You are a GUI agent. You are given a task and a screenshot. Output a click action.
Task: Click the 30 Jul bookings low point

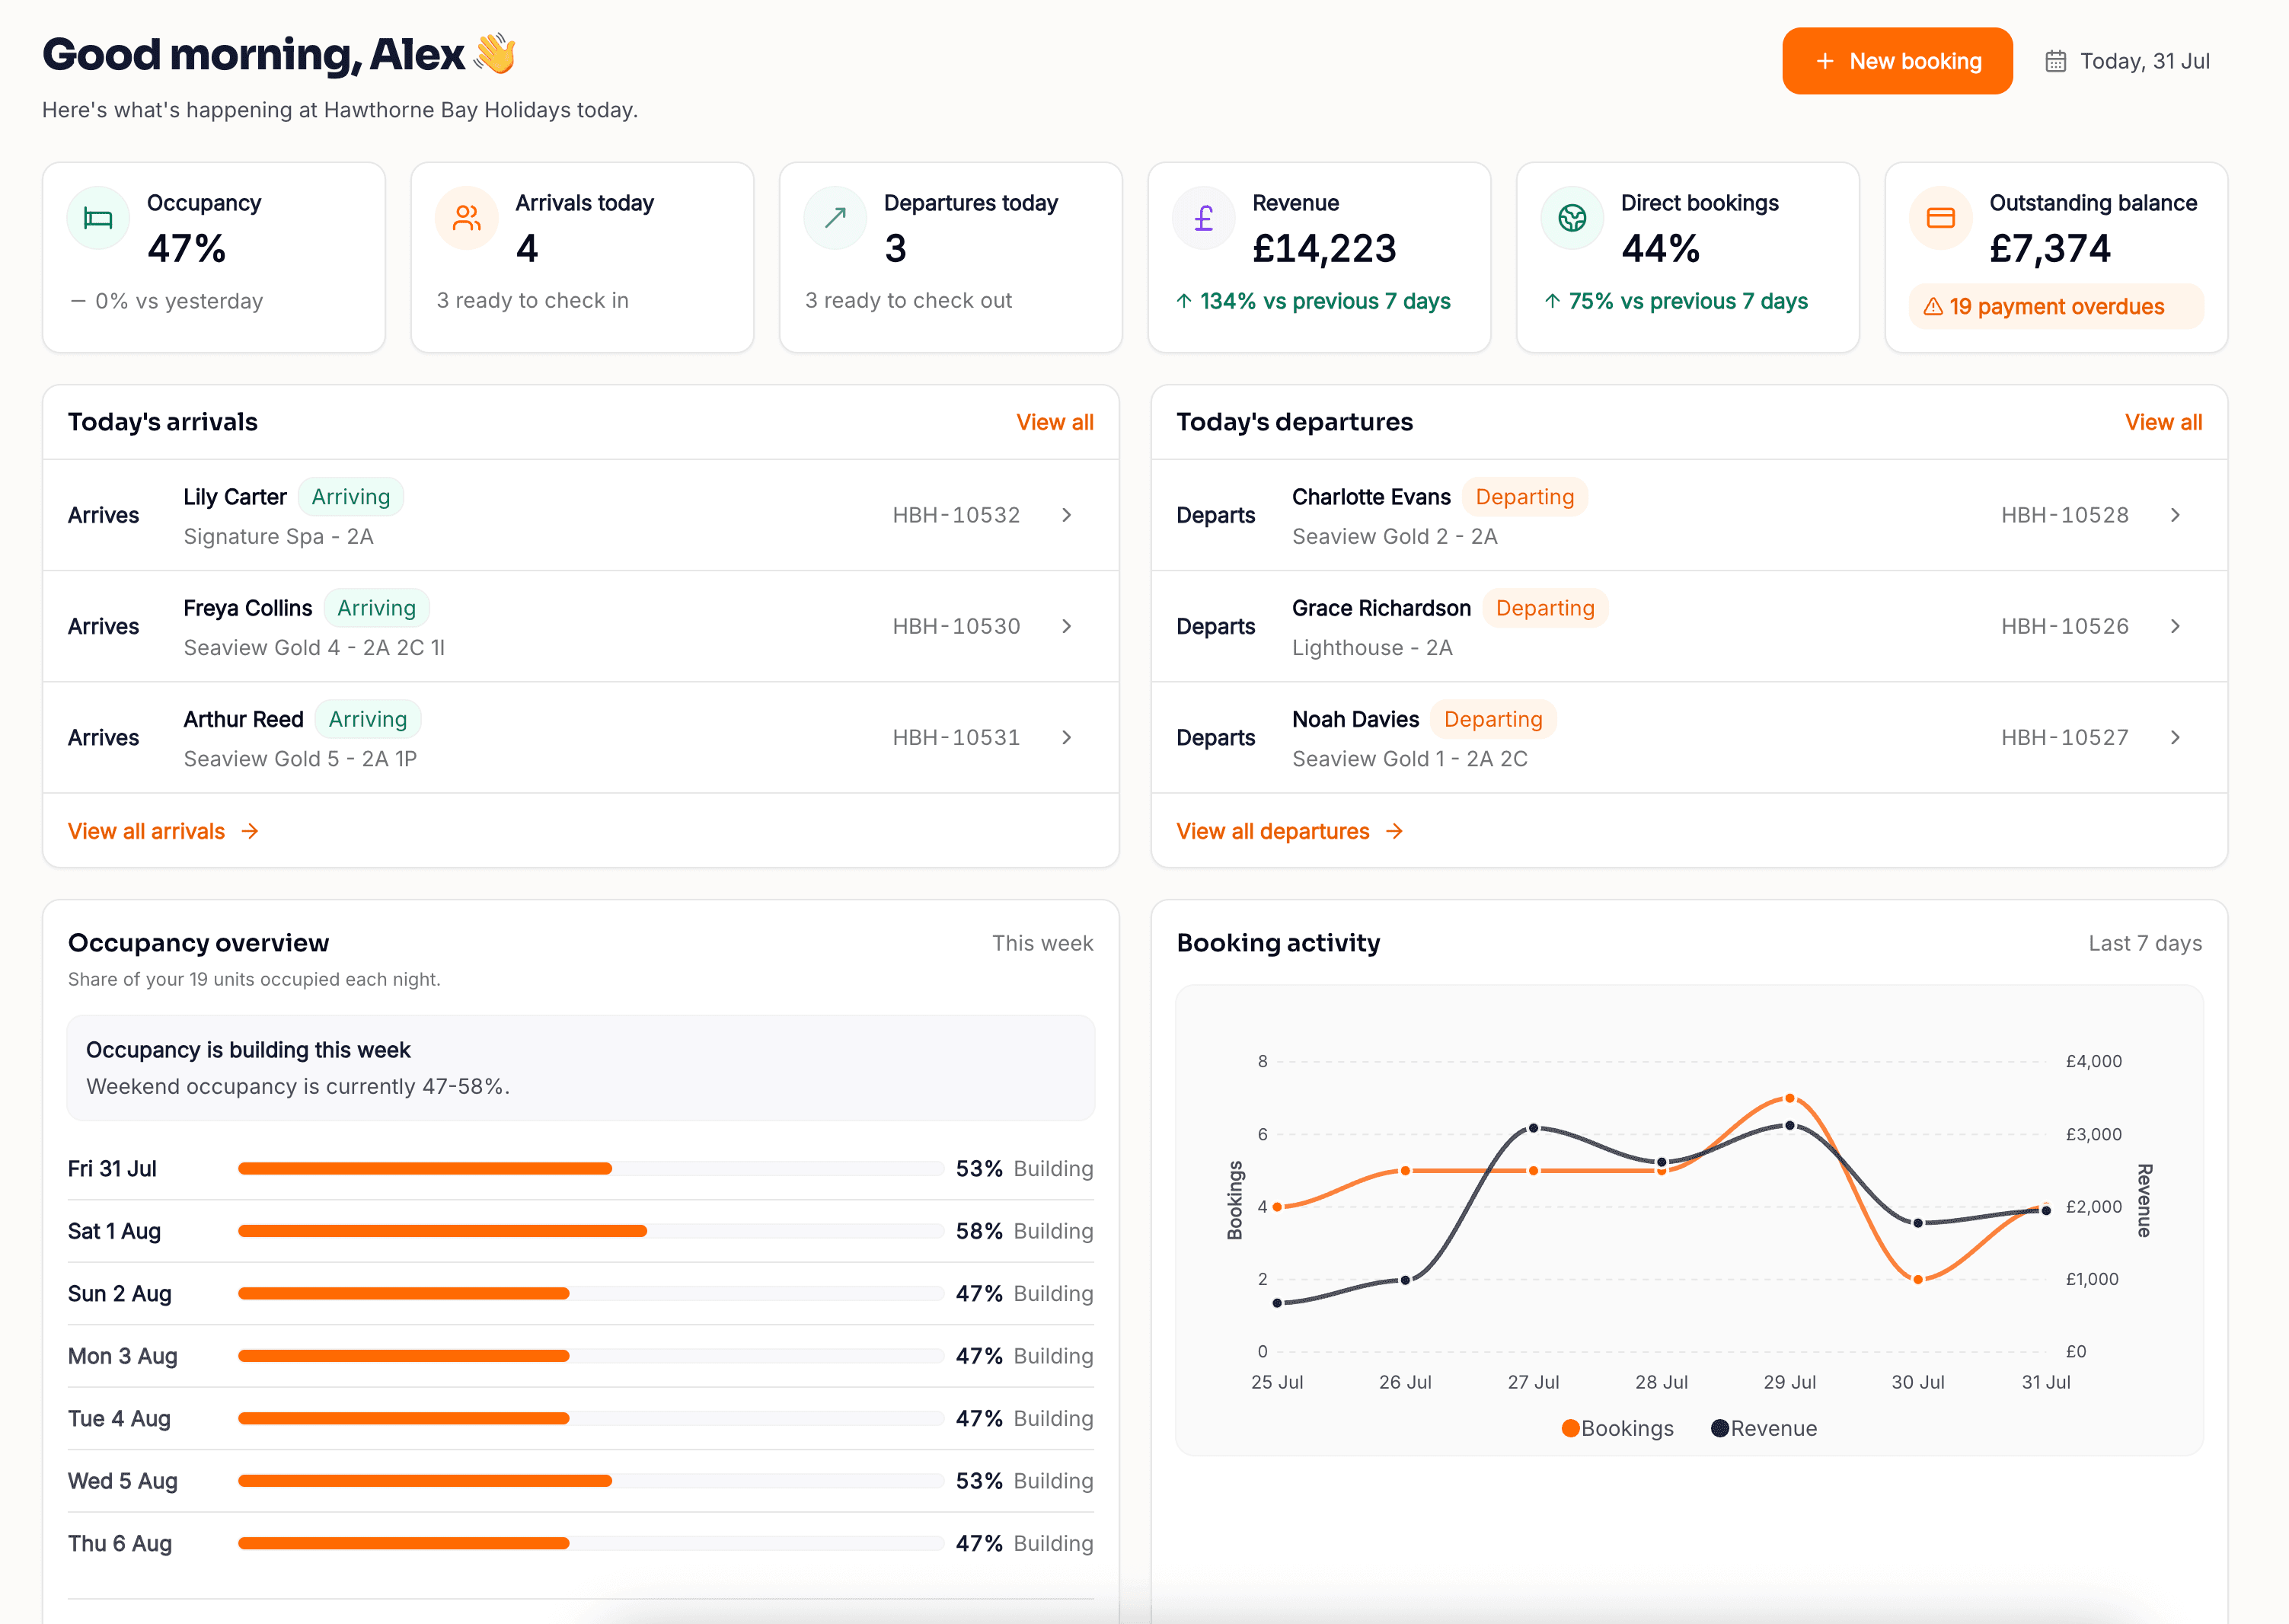click(1917, 1279)
